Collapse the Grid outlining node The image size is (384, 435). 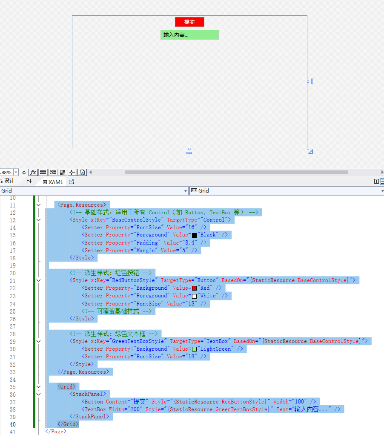click(39, 387)
